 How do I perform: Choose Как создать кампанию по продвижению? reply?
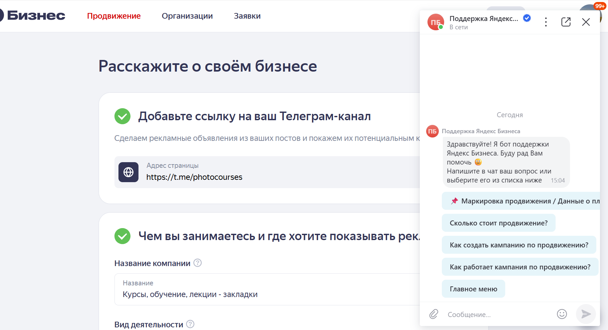tap(519, 245)
